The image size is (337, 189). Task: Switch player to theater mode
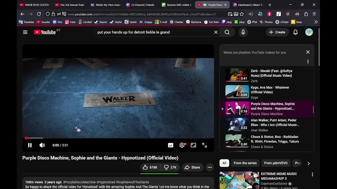(193, 145)
